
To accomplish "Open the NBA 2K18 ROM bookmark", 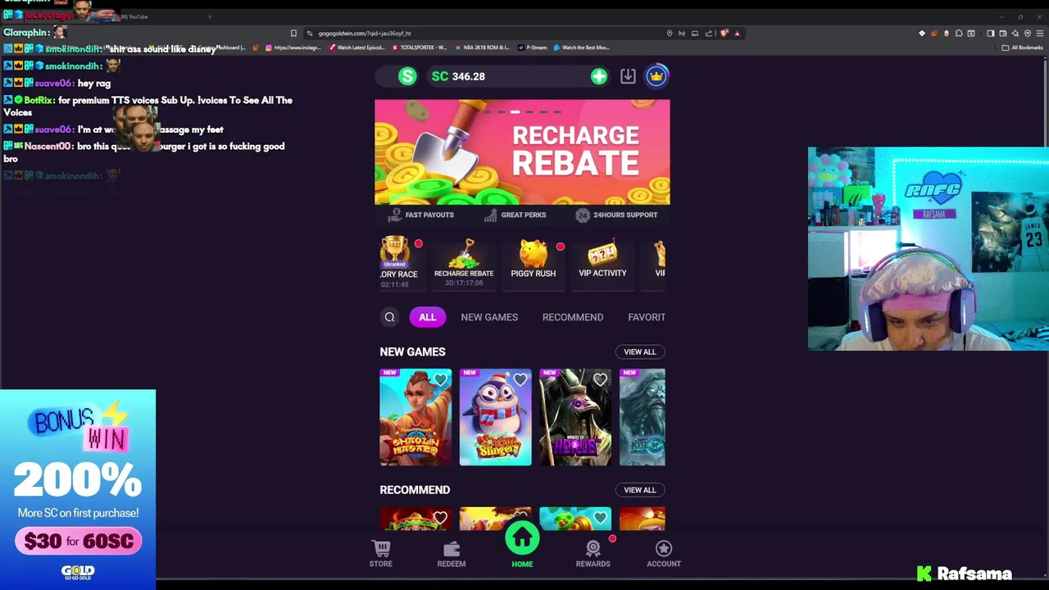I will pyautogui.click(x=482, y=48).
